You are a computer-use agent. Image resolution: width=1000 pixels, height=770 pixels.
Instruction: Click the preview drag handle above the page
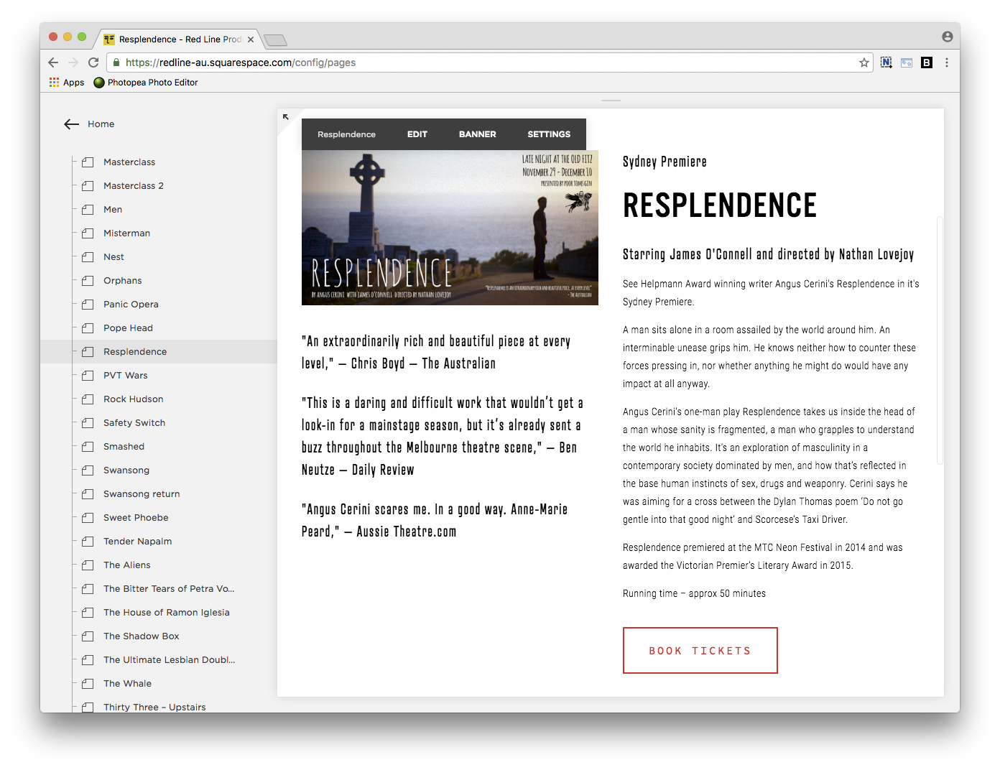coord(611,101)
